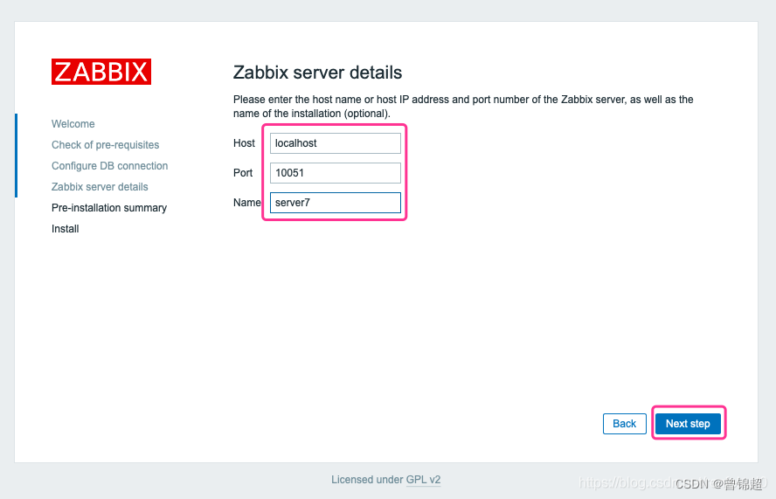Click the ZABBIX logo
This screenshot has width=776, height=499.
[x=101, y=72]
